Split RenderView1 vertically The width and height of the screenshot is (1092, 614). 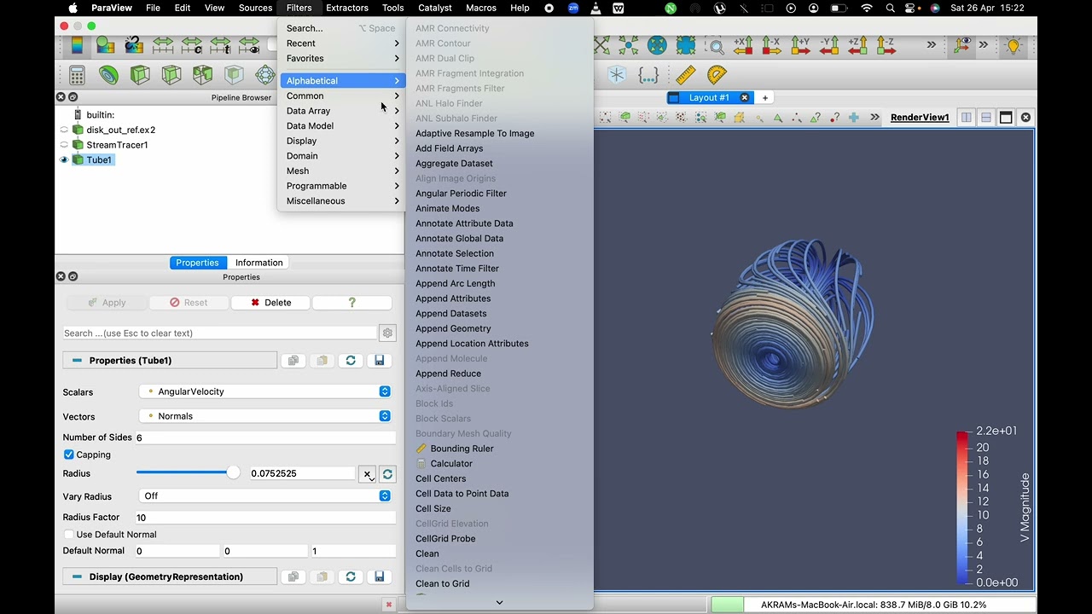point(985,118)
